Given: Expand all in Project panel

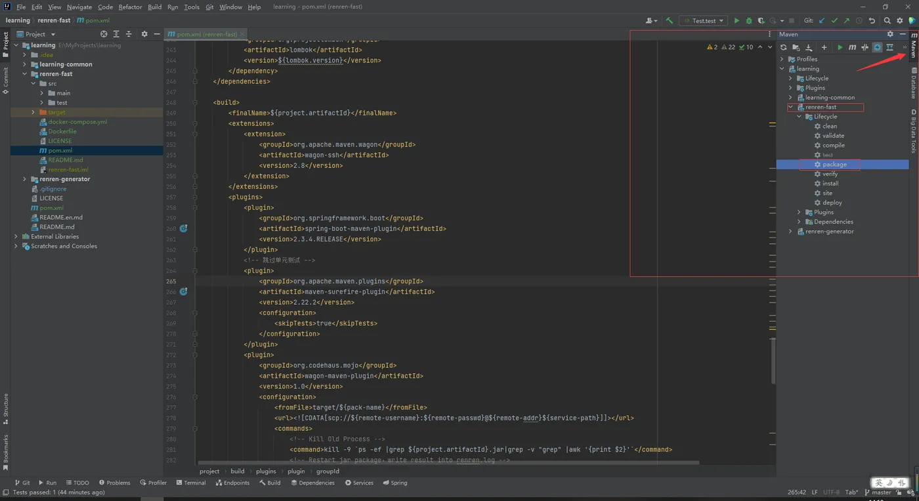Looking at the screenshot, I should coord(118,34).
